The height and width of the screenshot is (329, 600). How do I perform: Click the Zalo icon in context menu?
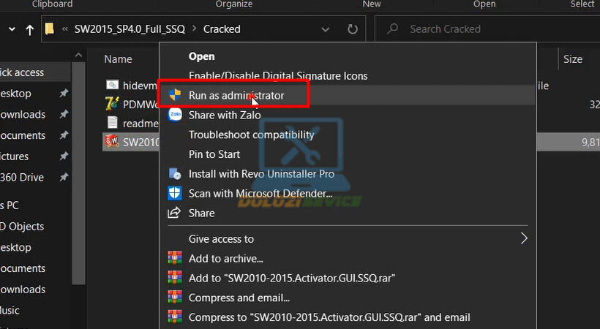(x=175, y=115)
